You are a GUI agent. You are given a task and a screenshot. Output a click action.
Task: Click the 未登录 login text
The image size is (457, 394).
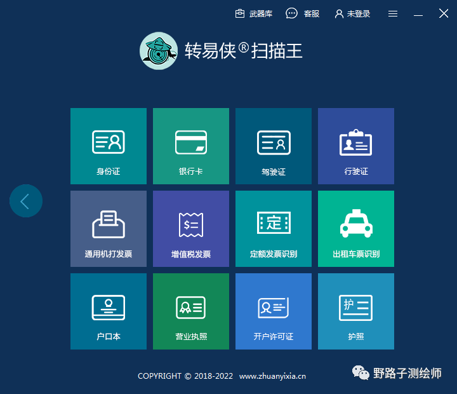point(359,14)
